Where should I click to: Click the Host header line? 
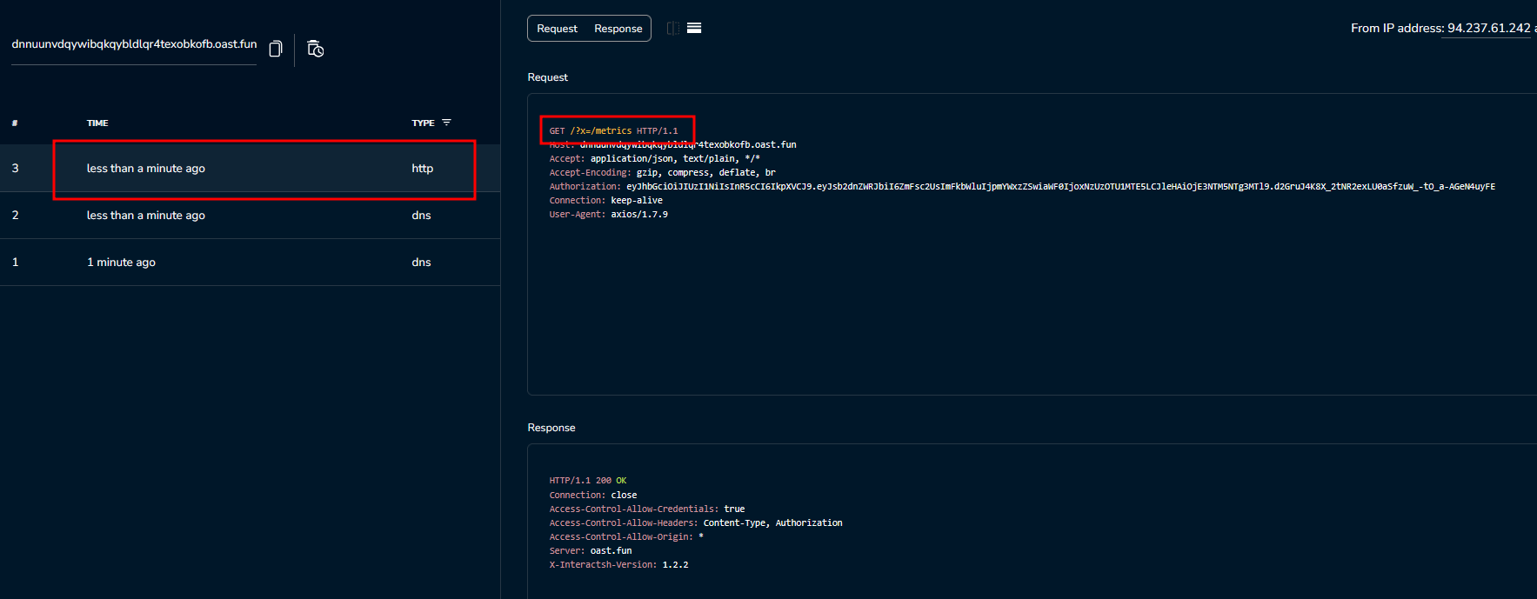[672, 144]
